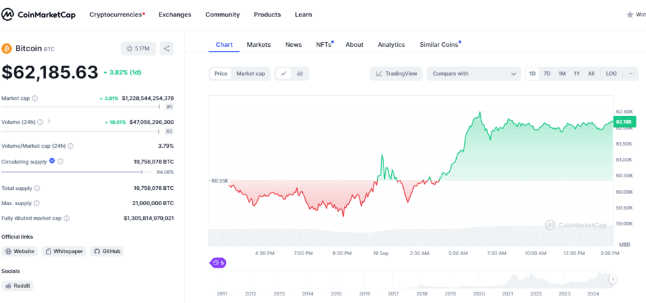This screenshot has width=646, height=303.
Task: Select Price chart toggle
Action: (221, 74)
